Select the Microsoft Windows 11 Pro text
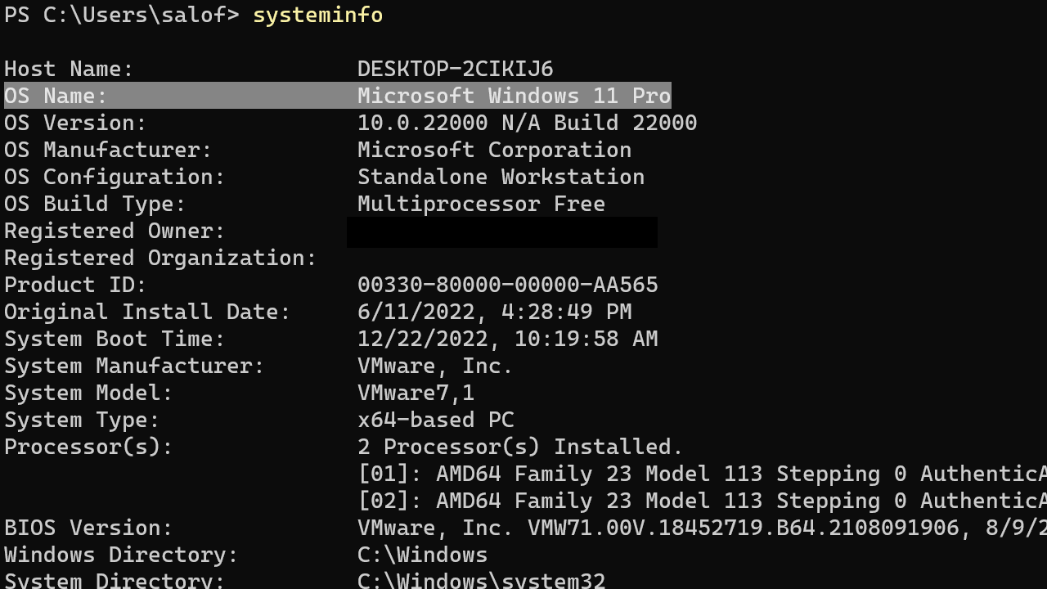Viewport: 1047px width, 589px height. coord(514,96)
